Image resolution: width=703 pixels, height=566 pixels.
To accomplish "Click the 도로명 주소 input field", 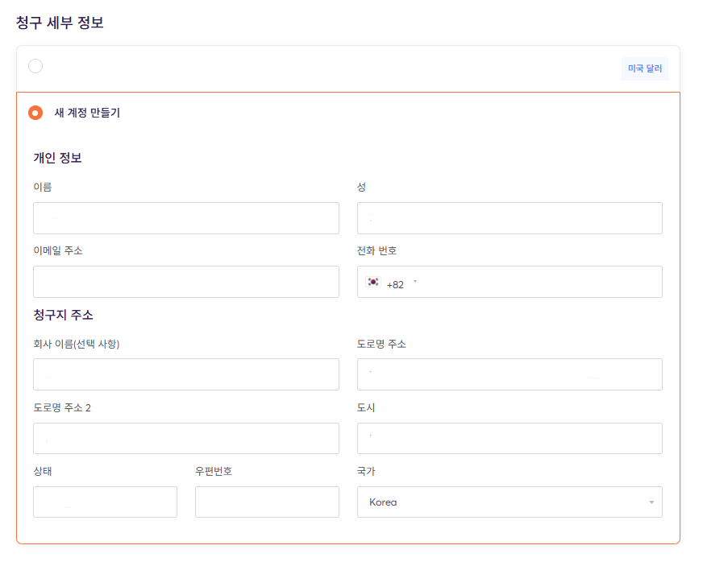I will click(509, 374).
